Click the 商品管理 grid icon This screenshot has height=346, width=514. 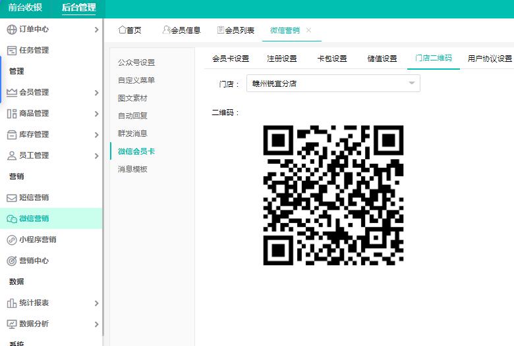12,114
